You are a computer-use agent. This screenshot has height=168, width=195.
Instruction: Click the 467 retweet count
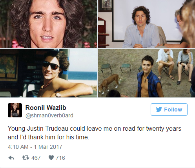click(36, 158)
